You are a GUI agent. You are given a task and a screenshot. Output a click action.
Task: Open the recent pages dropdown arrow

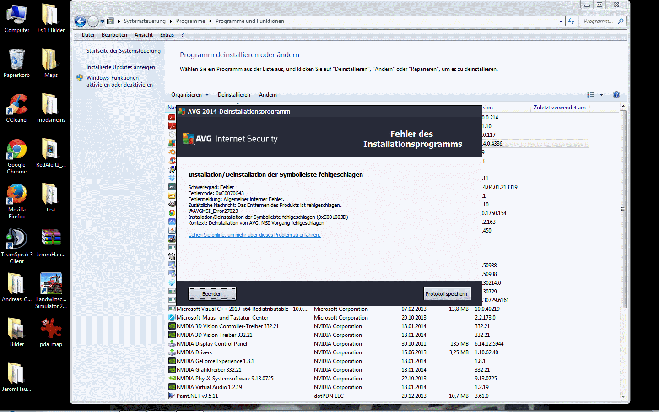coord(102,21)
